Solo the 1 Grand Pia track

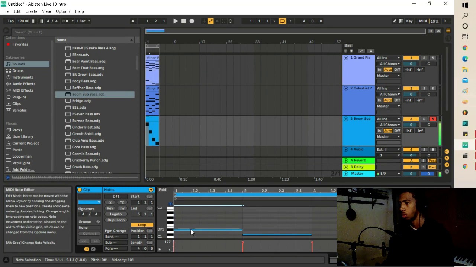pos(424,58)
